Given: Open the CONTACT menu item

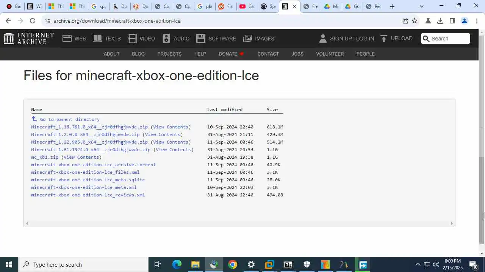Looking at the screenshot, I should point(268,54).
